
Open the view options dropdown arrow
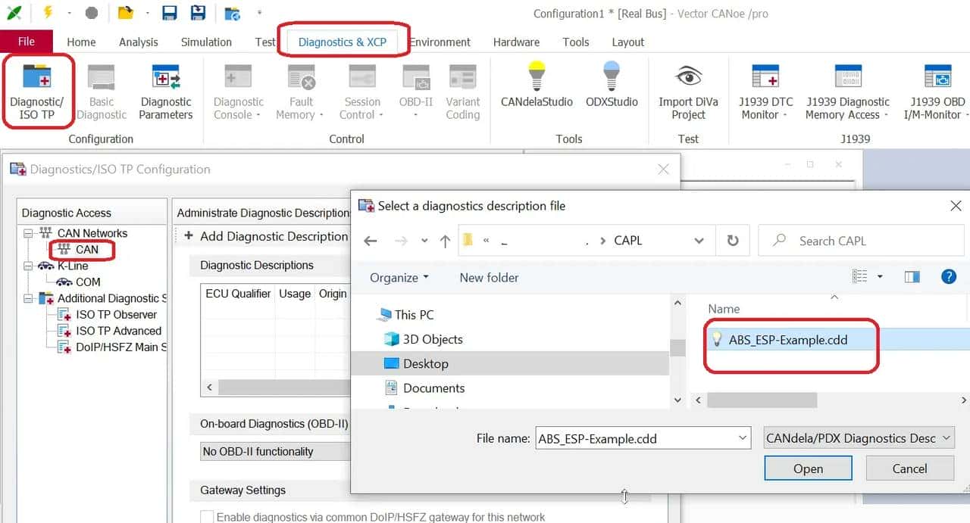point(880,277)
